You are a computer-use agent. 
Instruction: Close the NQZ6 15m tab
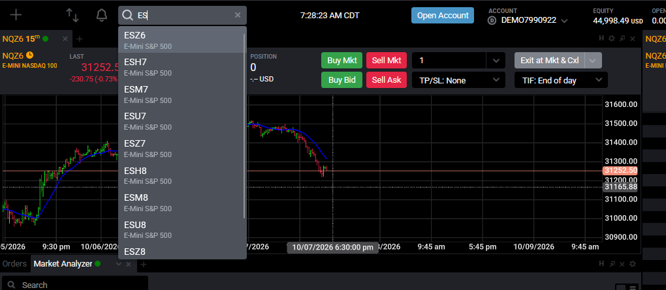(65, 39)
